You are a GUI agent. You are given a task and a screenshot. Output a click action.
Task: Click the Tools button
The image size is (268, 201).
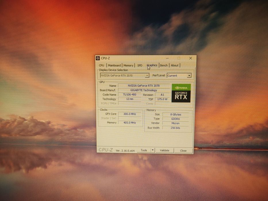pos(144,150)
